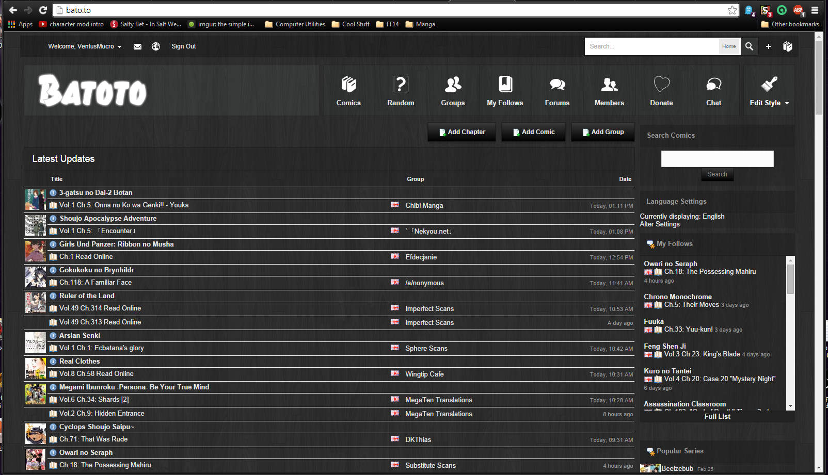The image size is (828, 475).
Task: Open the My Follows bookmark icon
Action: coord(505,85)
